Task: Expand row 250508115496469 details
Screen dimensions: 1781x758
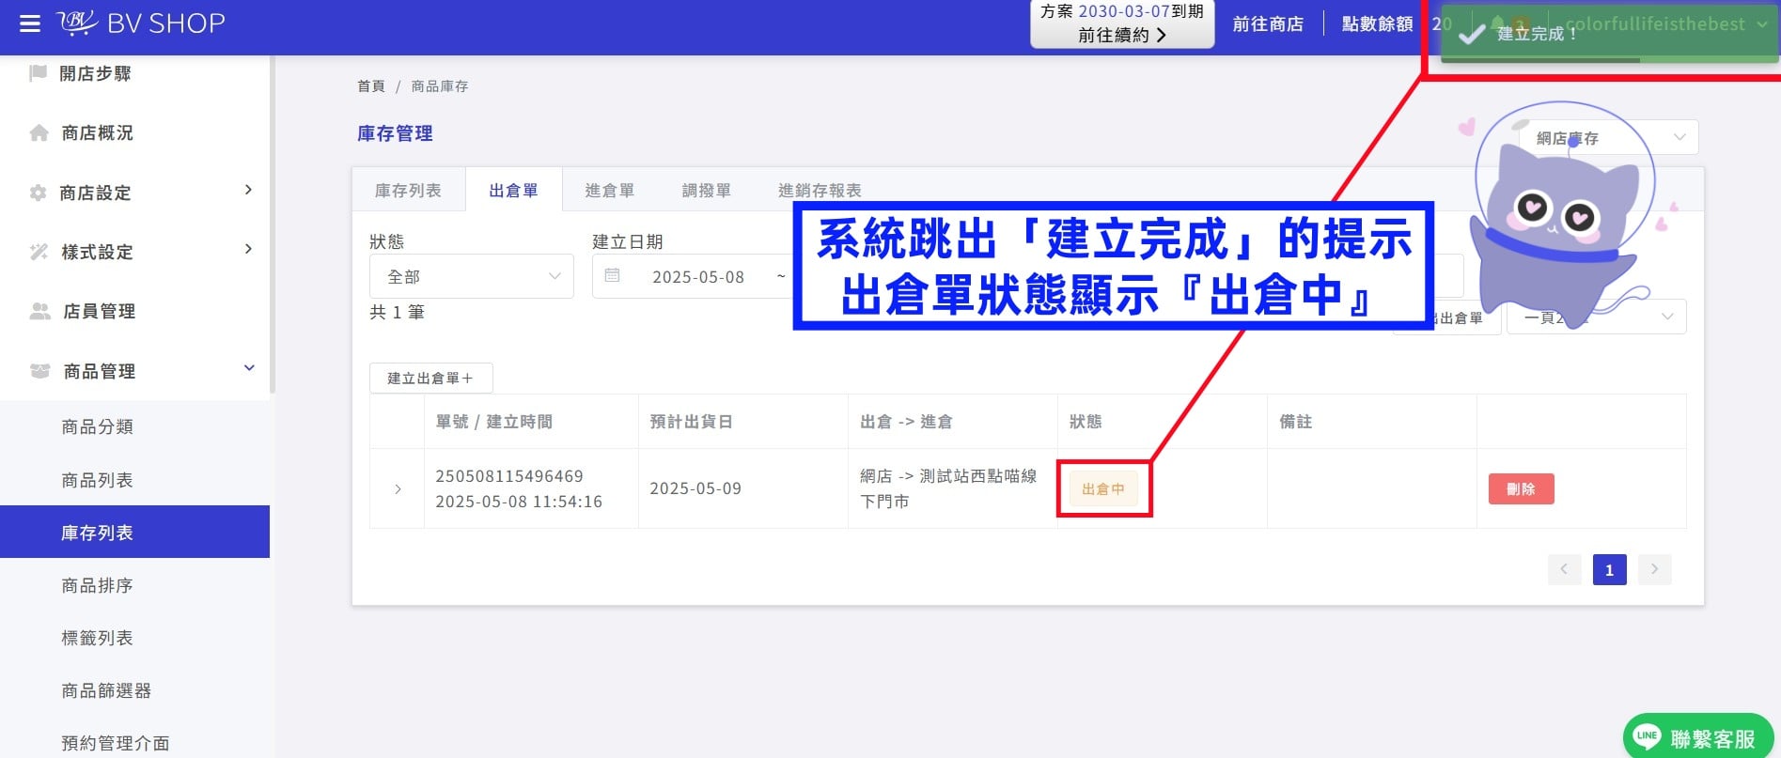Action: 398,489
